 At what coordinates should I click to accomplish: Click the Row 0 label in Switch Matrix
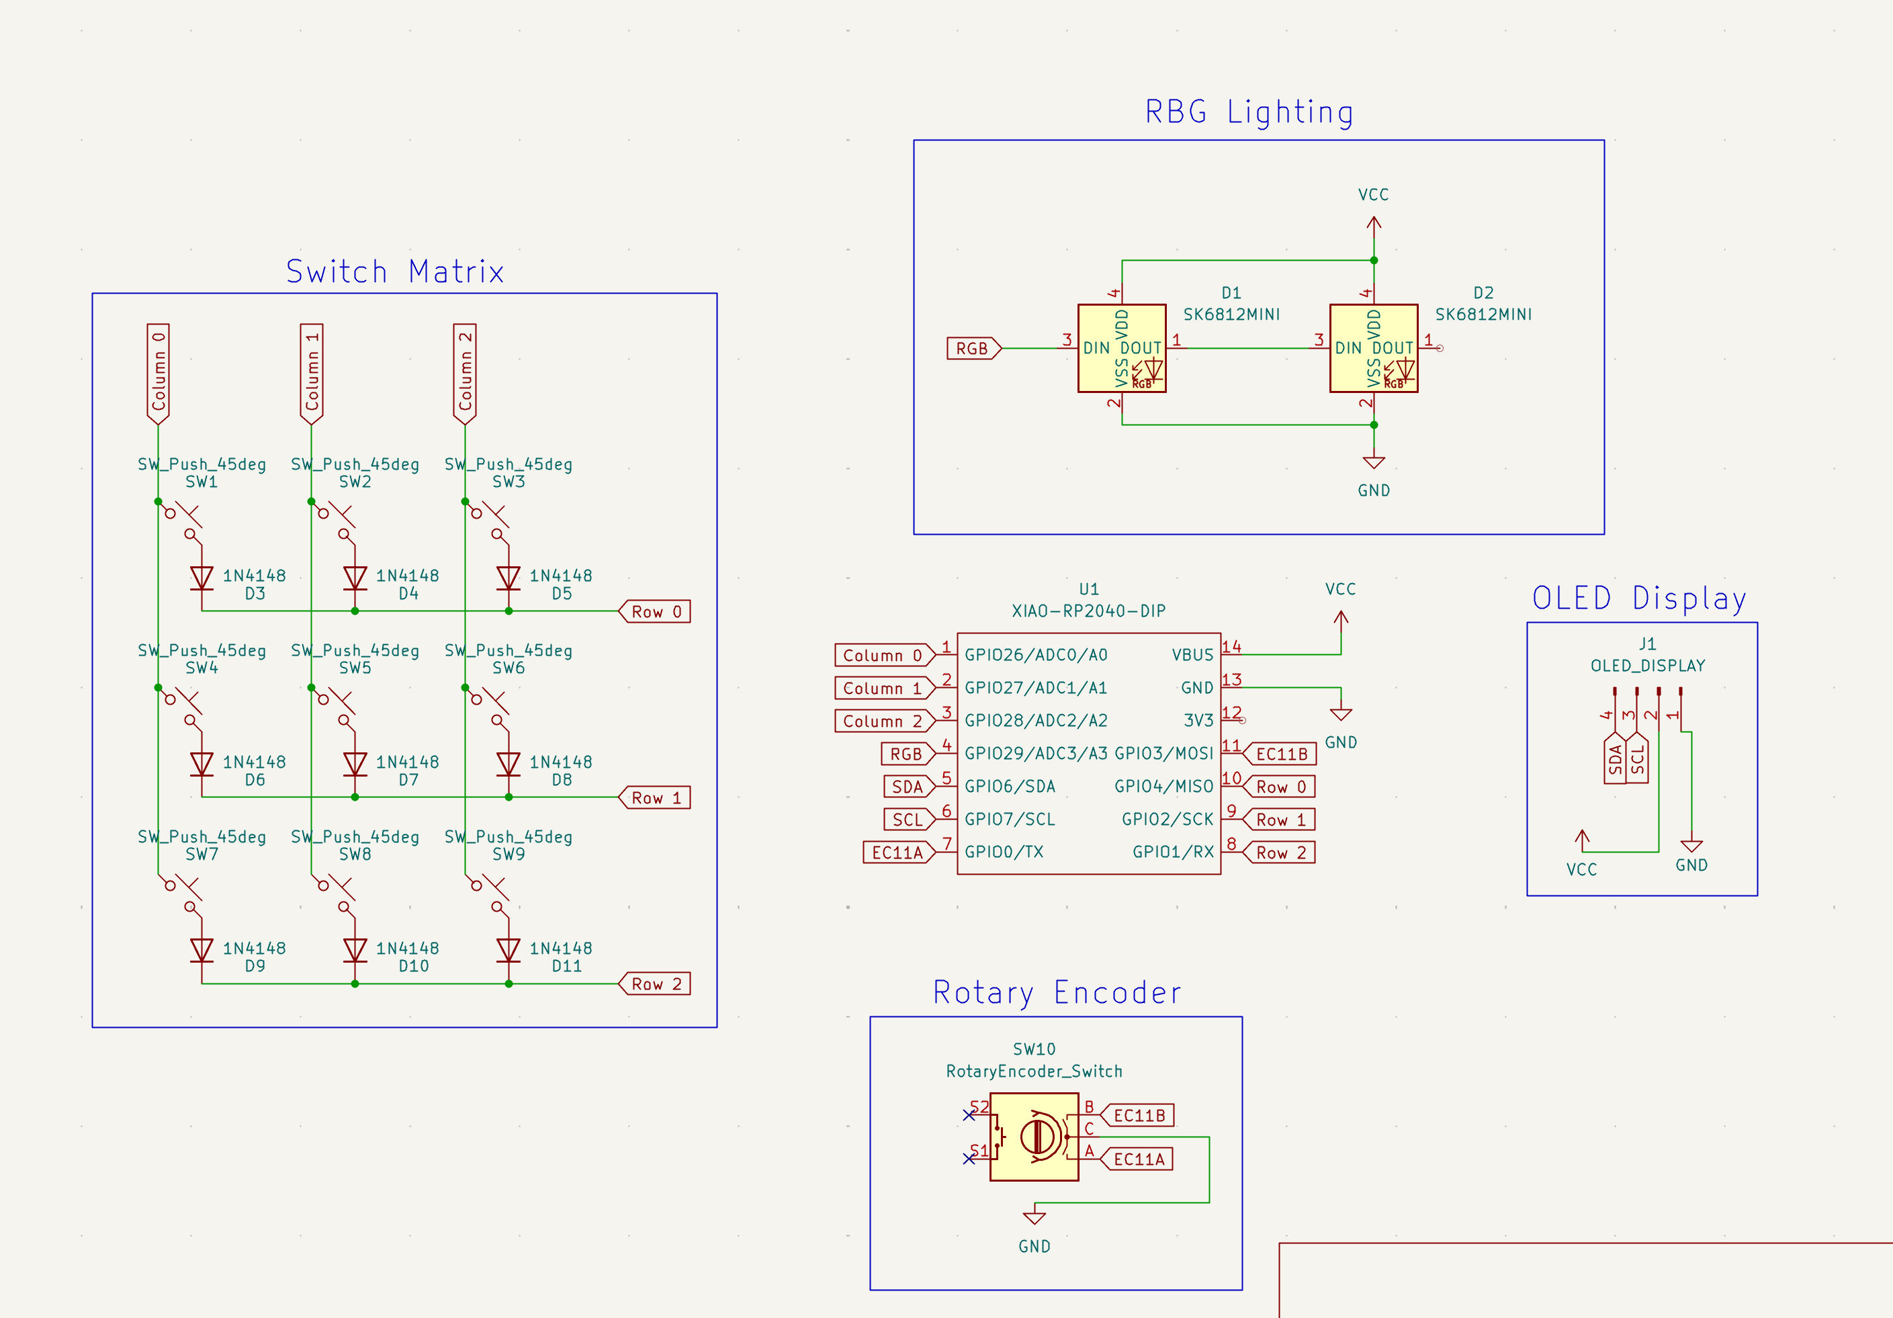pos(655,611)
